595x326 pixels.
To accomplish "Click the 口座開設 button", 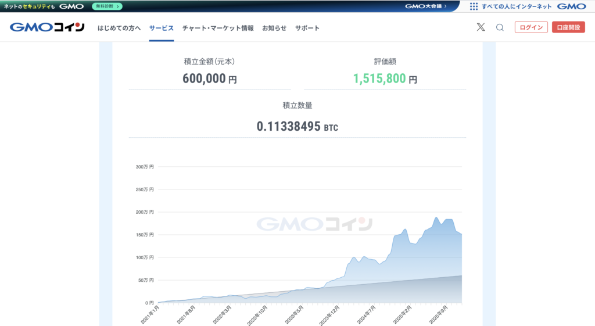I will coord(568,27).
